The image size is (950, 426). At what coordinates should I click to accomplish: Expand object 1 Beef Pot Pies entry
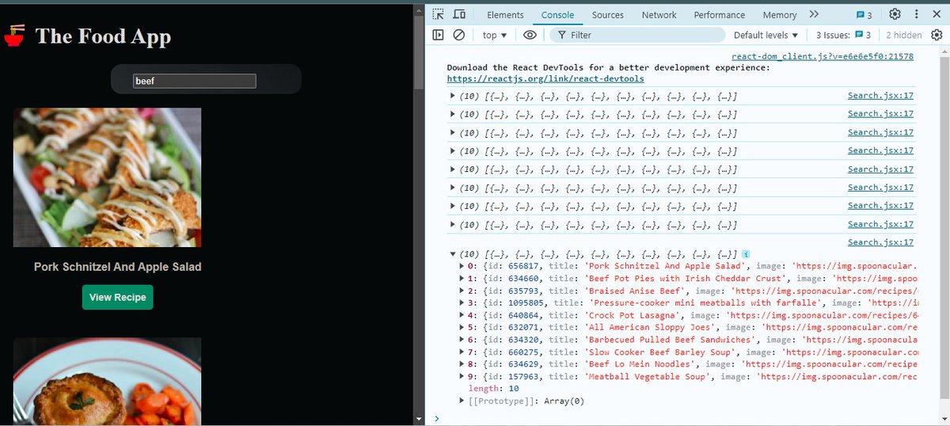[463, 278]
